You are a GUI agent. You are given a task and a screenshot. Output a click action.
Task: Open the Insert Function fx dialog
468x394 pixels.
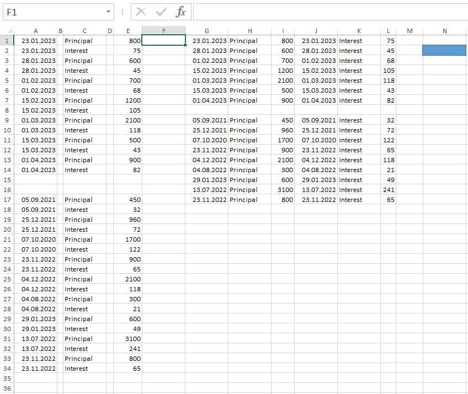pyautogui.click(x=180, y=12)
